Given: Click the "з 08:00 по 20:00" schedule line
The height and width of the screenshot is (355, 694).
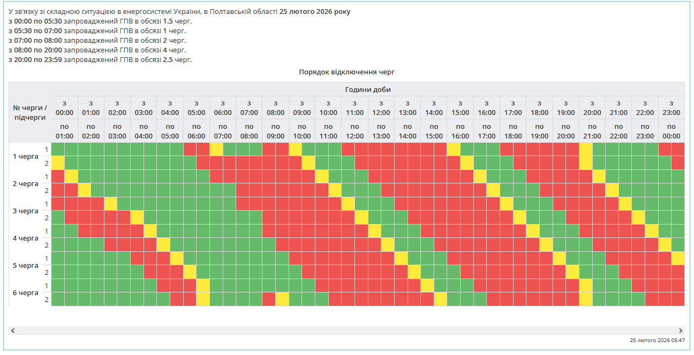Looking at the screenshot, I should (x=97, y=50).
